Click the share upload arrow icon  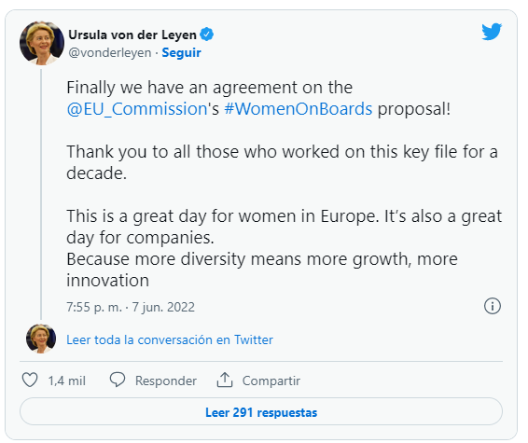(x=225, y=381)
